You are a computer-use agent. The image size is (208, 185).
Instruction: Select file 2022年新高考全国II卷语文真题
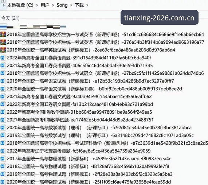click(x=80, y=105)
